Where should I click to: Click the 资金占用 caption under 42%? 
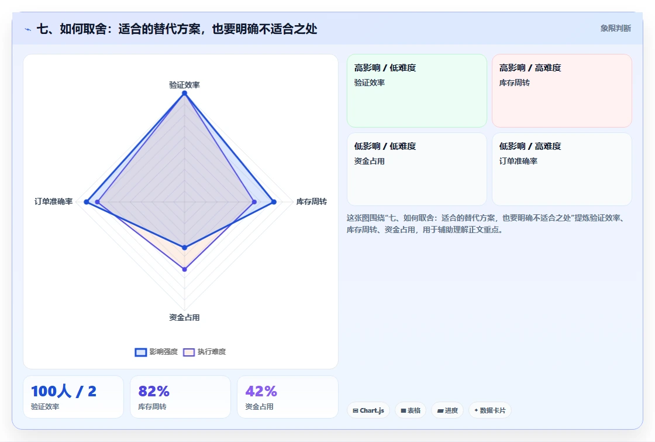(x=259, y=406)
